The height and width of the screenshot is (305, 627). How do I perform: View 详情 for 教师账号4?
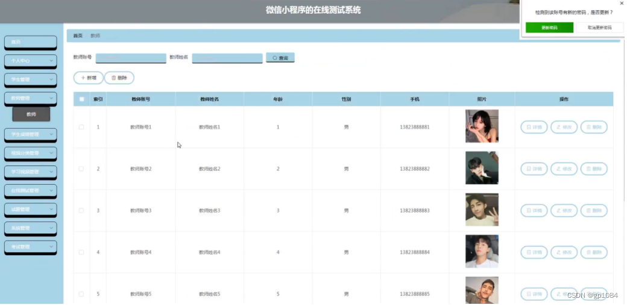pos(534,253)
